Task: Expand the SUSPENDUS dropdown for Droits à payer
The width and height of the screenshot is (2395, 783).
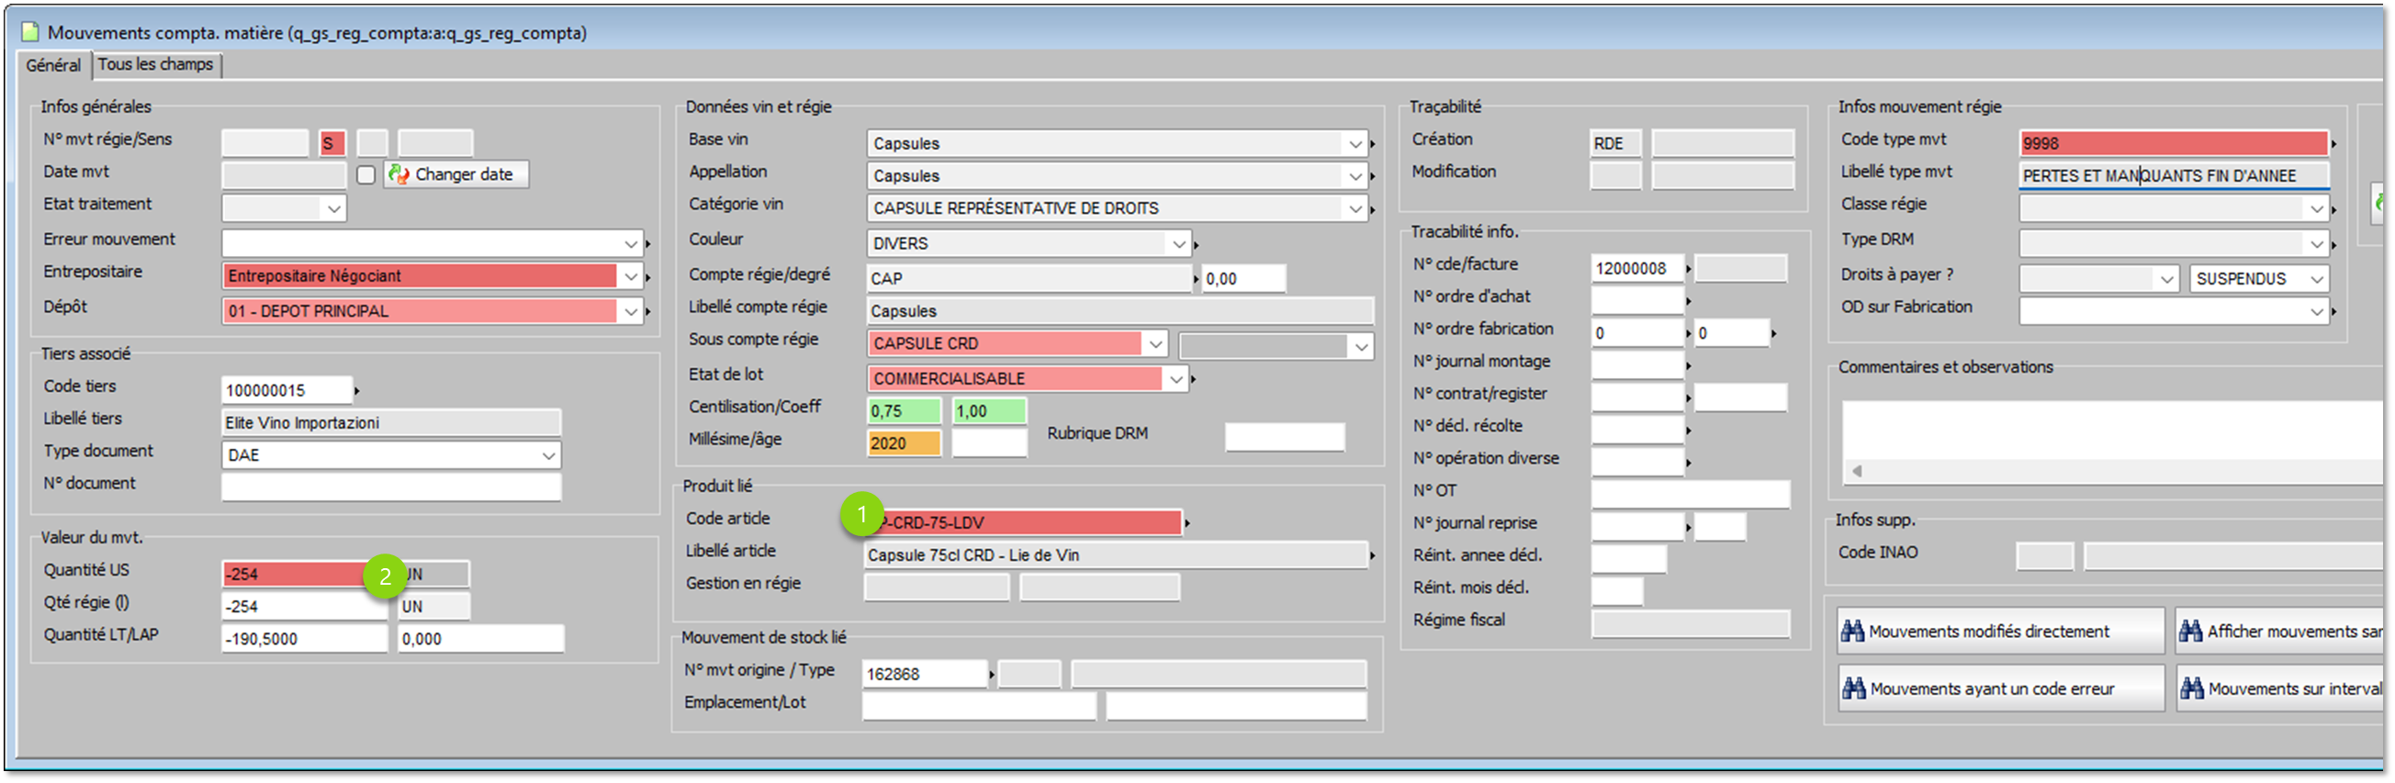Action: pos(2316,279)
